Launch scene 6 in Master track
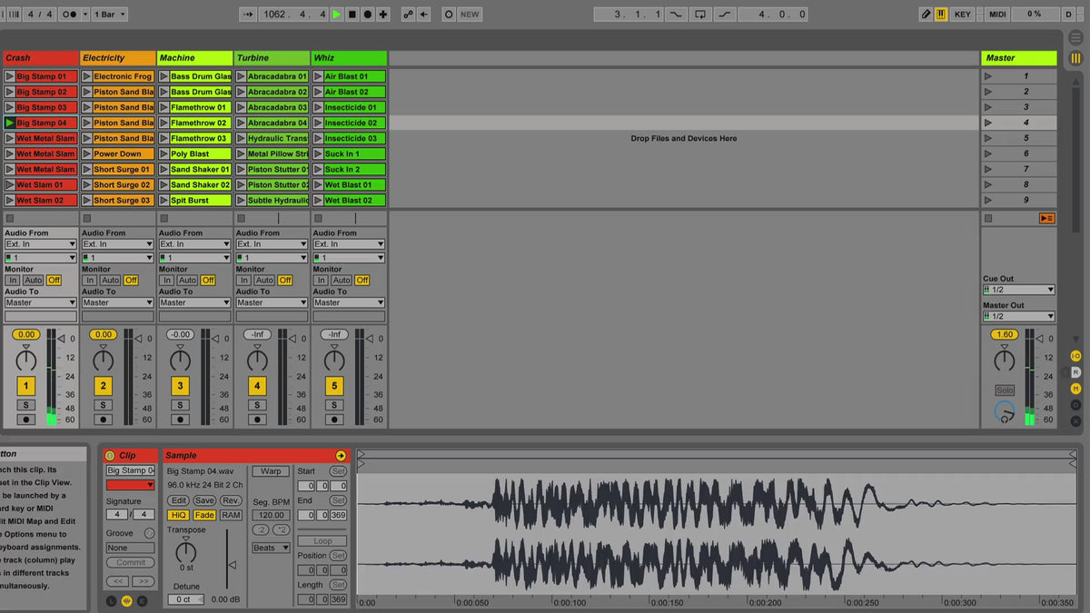Image resolution: width=1090 pixels, height=613 pixels. [988, 153]
